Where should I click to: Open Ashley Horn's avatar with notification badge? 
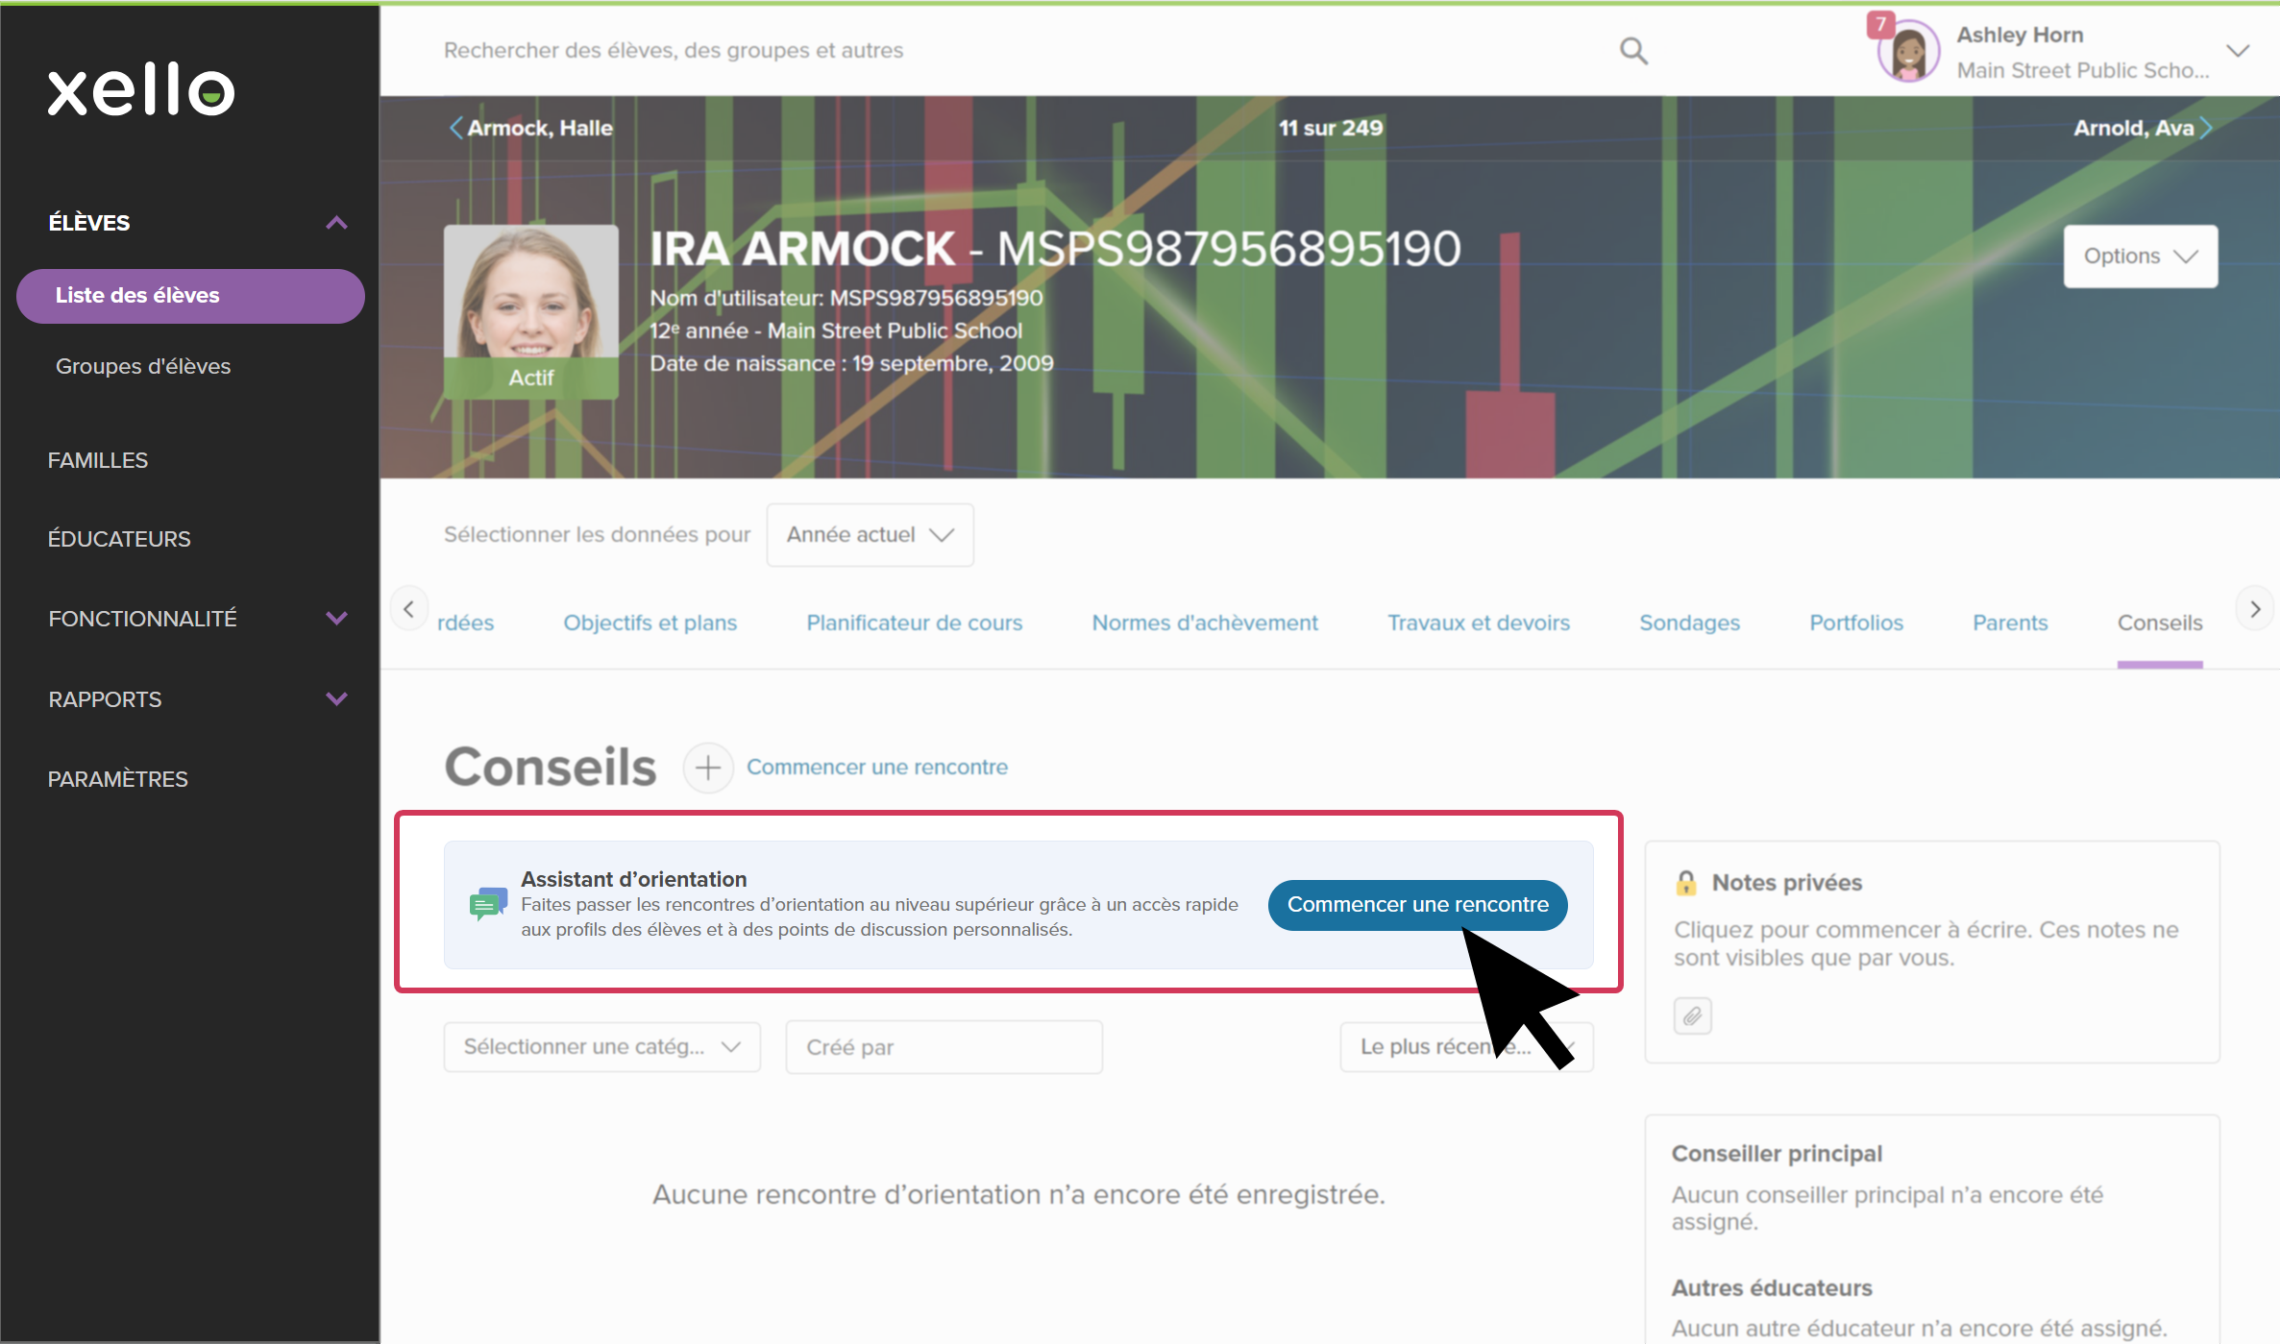[x=1907, y=49]
